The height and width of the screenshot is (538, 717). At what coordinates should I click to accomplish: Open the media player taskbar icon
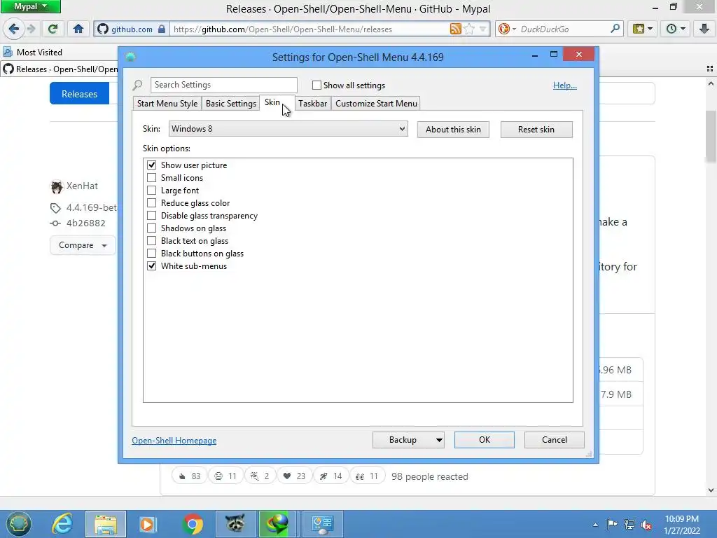tap(147, 524)
